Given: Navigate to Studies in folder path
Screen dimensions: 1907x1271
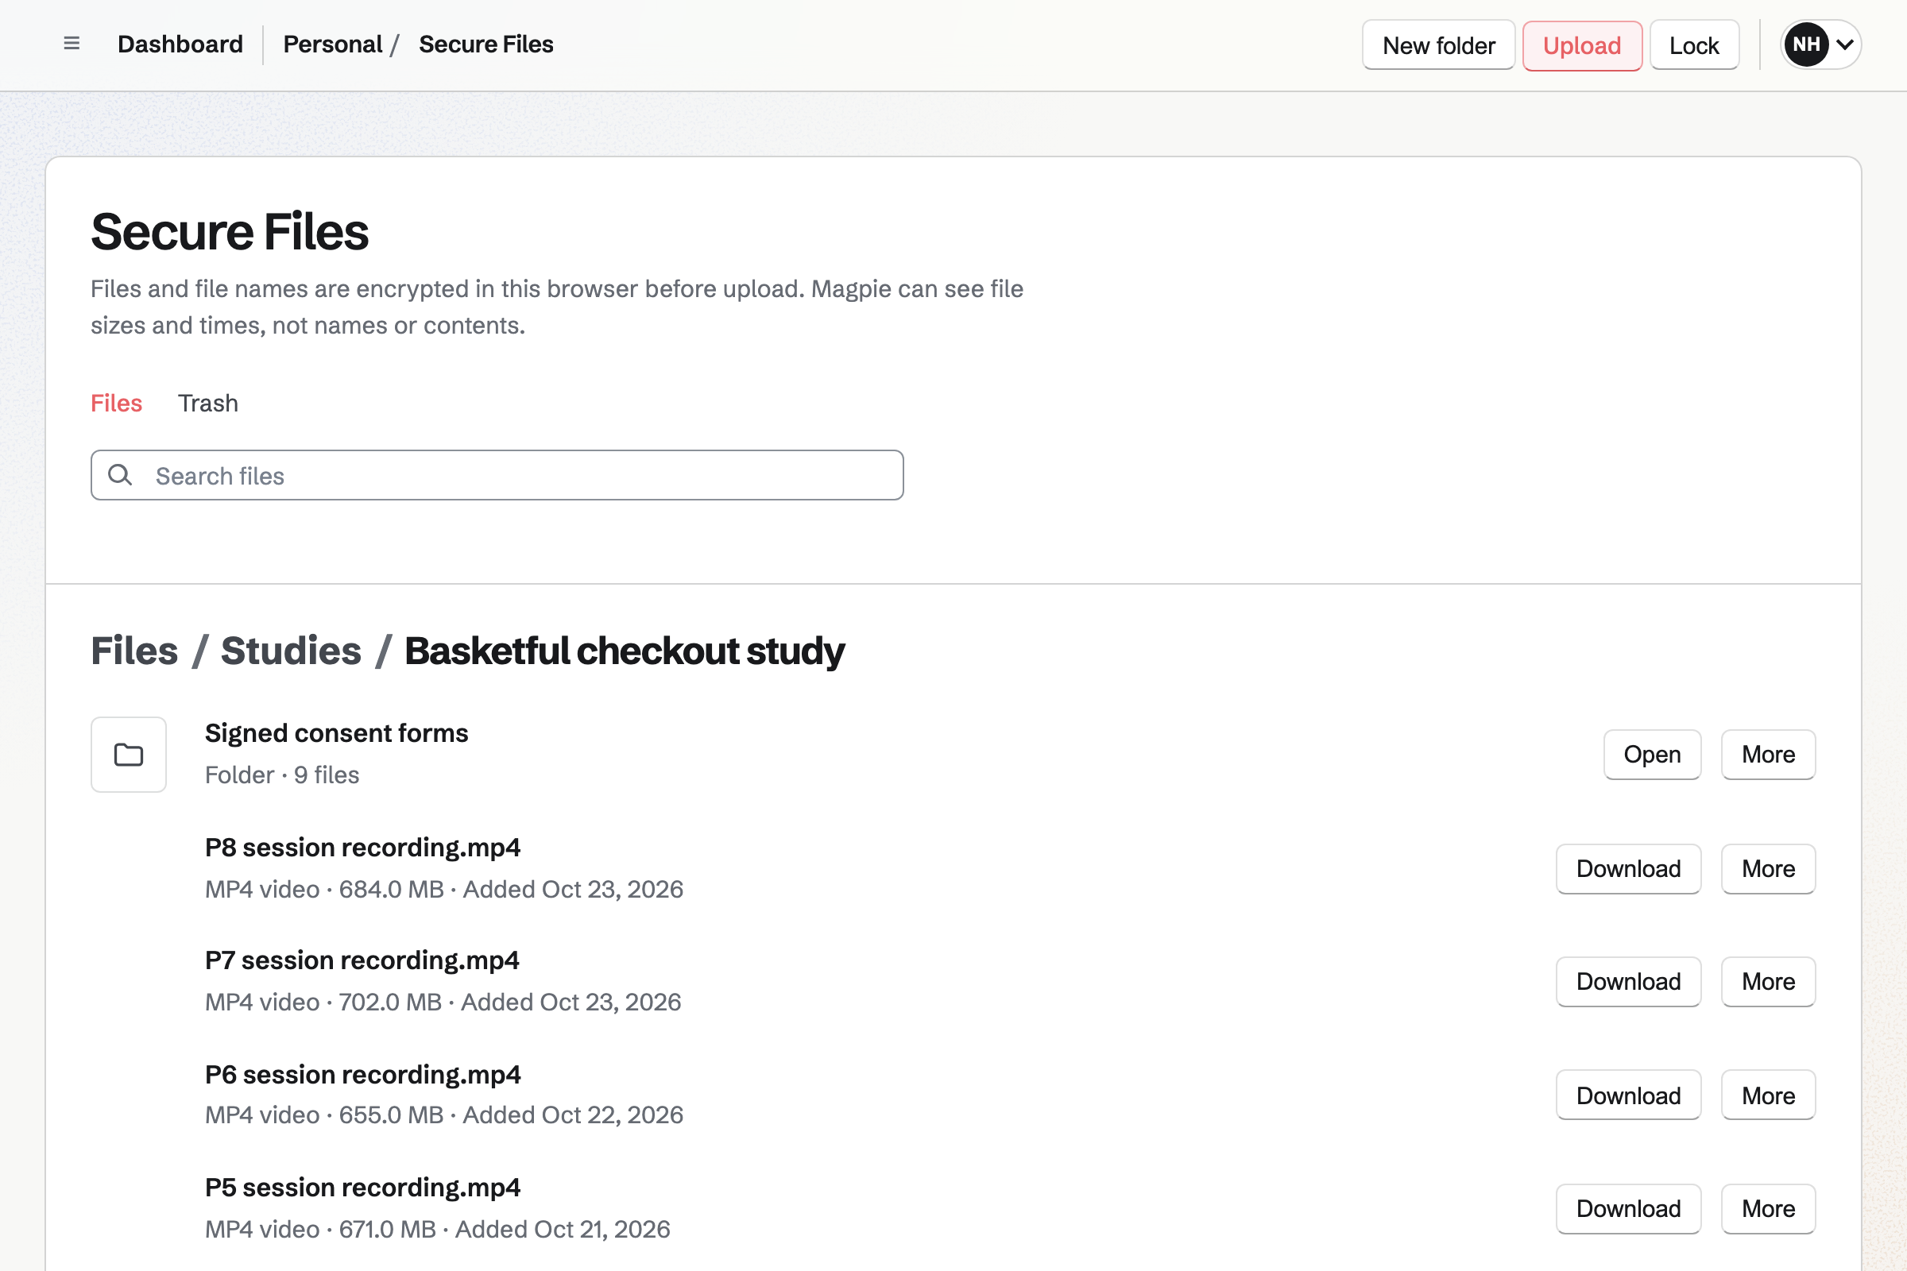Looking at the screenshot, I should [290, 651].
